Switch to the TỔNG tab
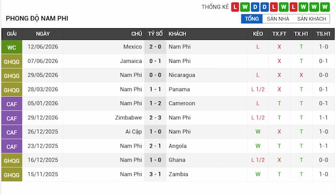Image resolution: width=335 pixels, height=195 pixels. (x=252, y=19)
